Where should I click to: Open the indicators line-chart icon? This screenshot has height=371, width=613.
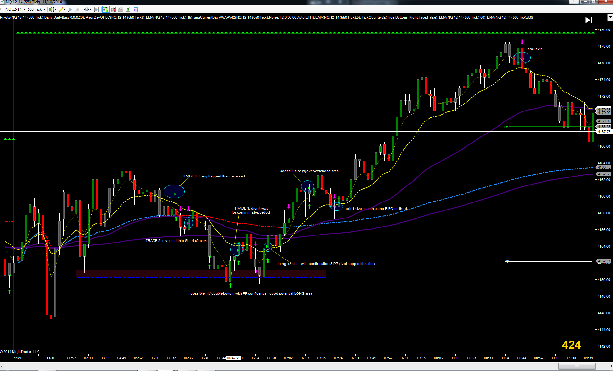[121, 9]
